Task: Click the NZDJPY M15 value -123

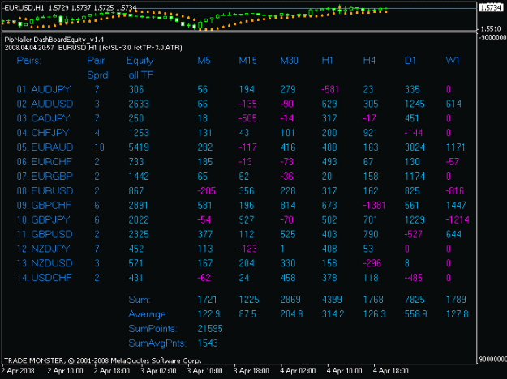Action: tap(247, 249)
